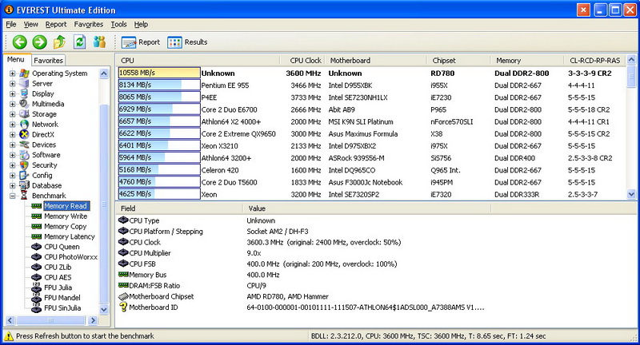Screen dimensions: 640x345
Task: Expand the Operating System node
Action: coord(13,73)
